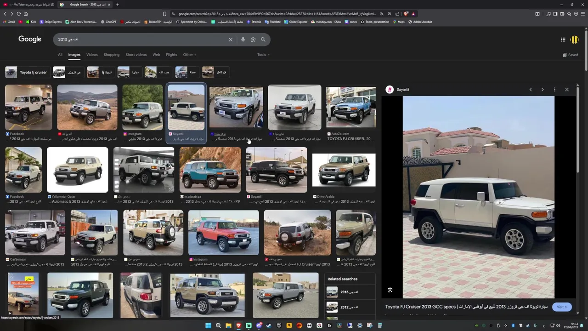Open ChatGPT bookmark
This screenshot has width=588, height=331.
pyautogui.click(x=108, y=22)
